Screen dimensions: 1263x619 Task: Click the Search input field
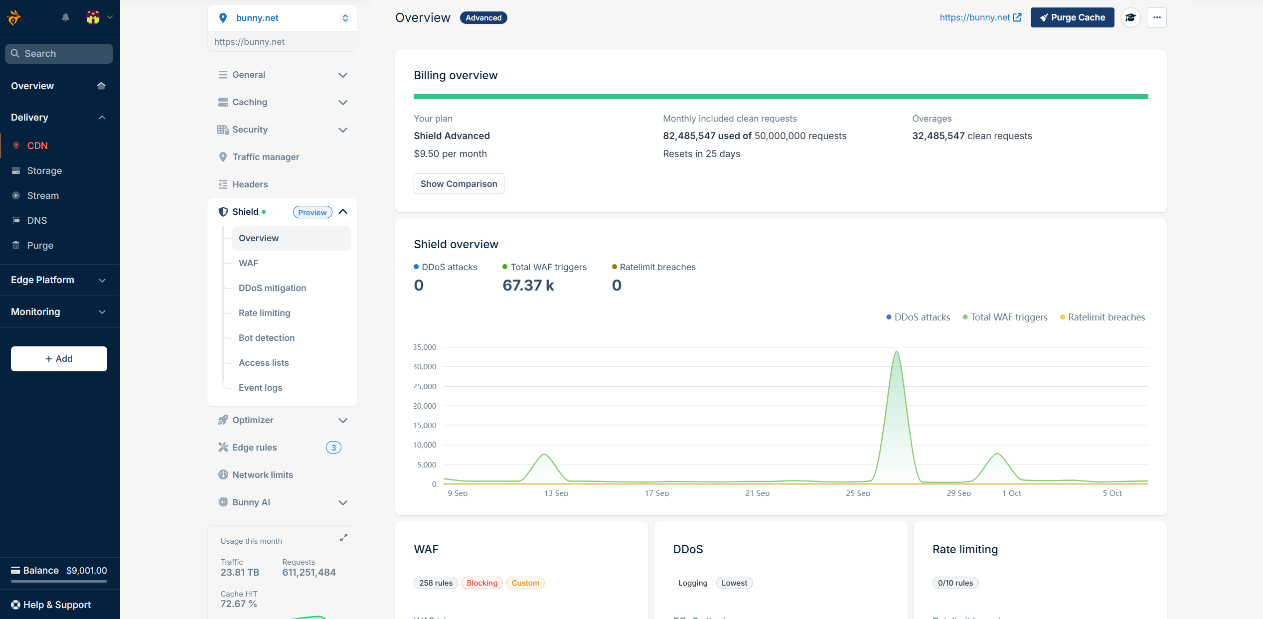[60, 53]
